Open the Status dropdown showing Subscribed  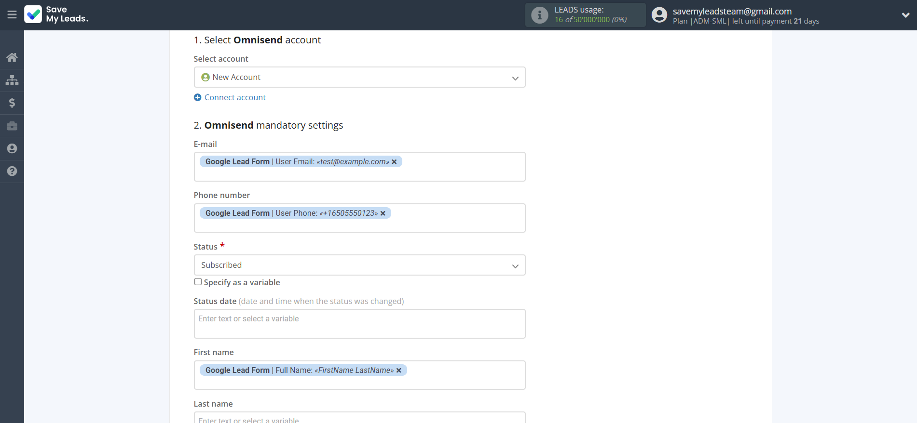(x=359, y=265)
